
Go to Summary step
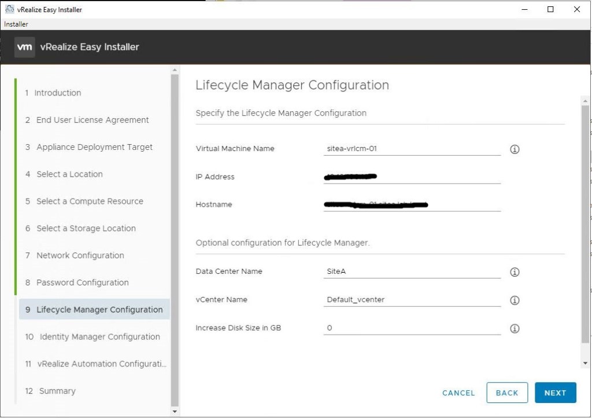click(x=57, y=391)
